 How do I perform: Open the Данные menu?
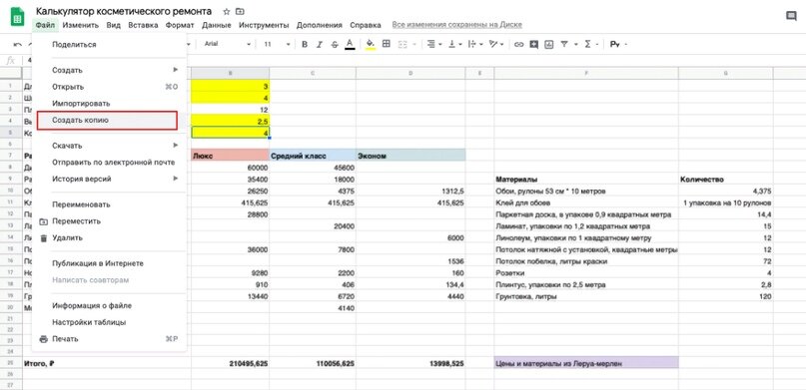pos(217,25)
